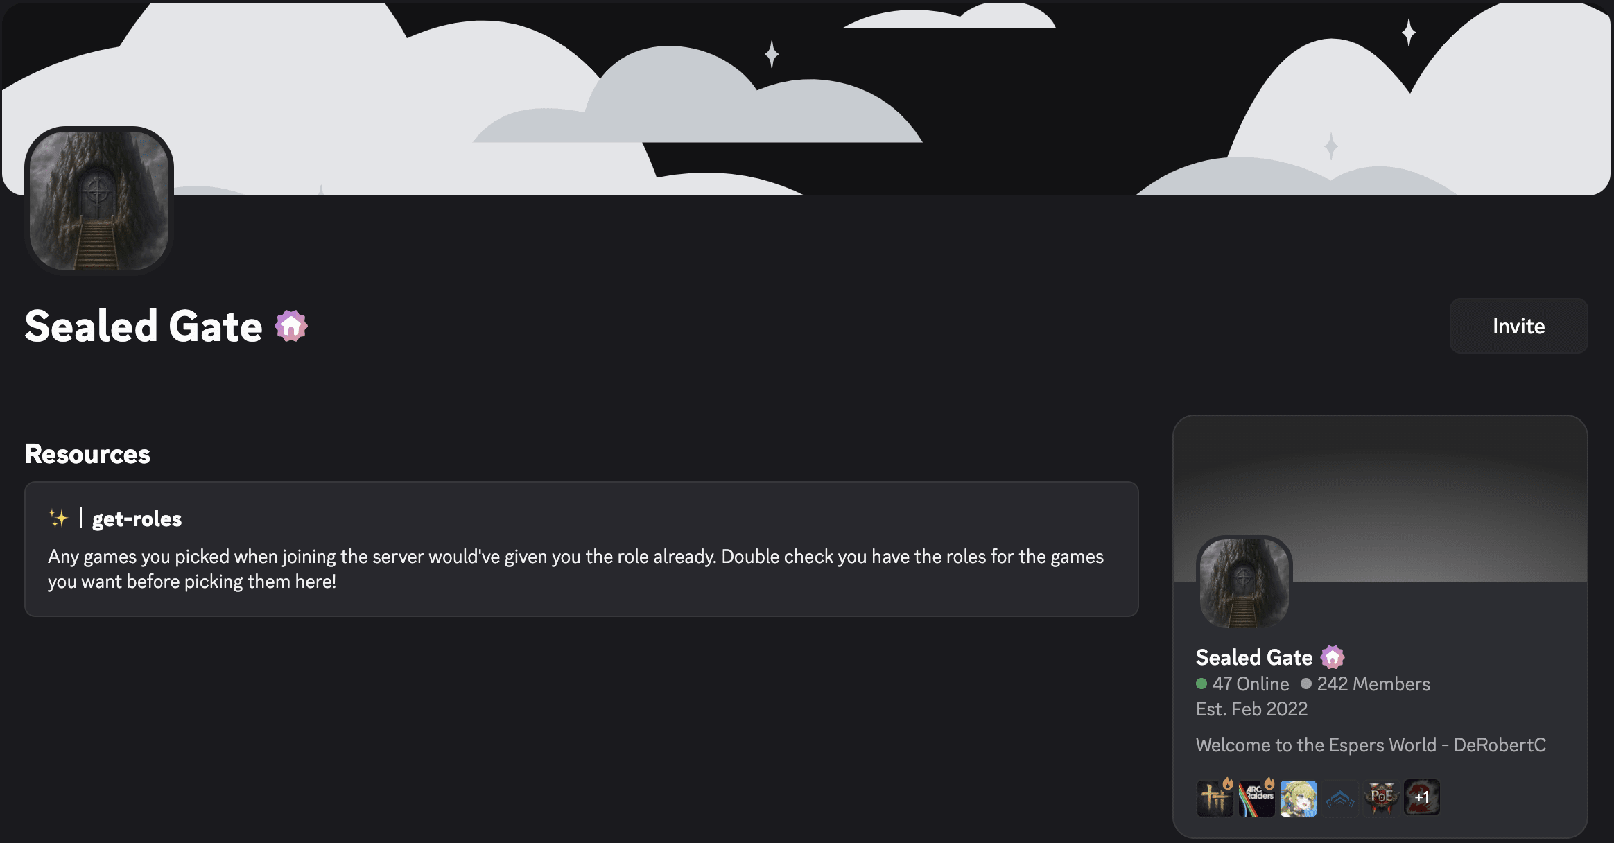The height and width of the screenshot is (843, 1614).
Task: Click the first game icon with gold runes
Action: tap(1215, 798)
